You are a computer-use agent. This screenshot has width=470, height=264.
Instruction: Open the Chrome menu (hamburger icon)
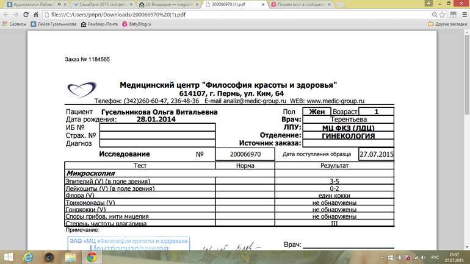(x=463, y=14)
